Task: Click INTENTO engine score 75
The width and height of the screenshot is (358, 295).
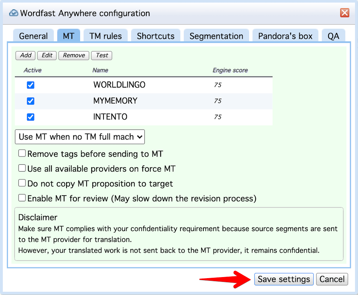Action: tap(217, 117)
